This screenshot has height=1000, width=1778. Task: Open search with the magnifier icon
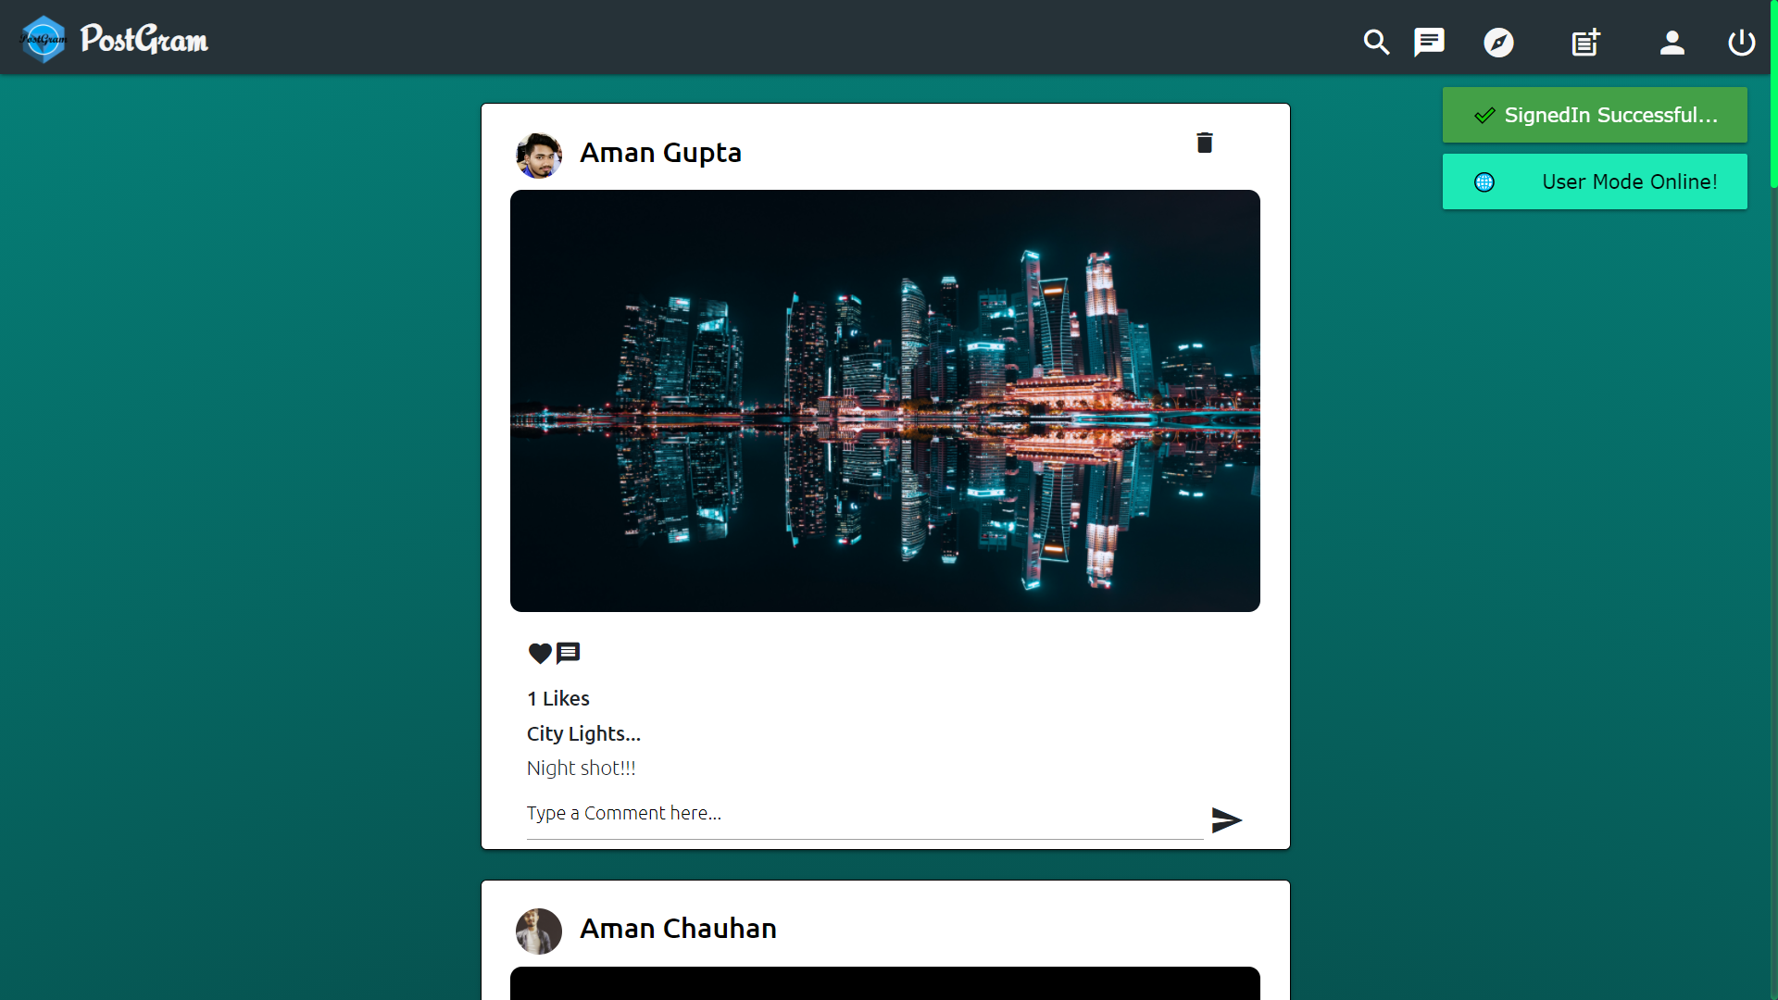(1376, 42)
